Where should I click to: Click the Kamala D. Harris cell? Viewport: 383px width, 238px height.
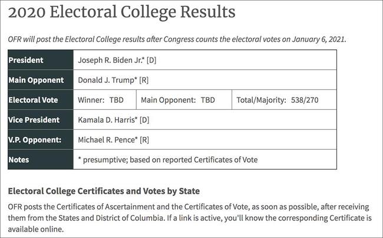(205, 120)
